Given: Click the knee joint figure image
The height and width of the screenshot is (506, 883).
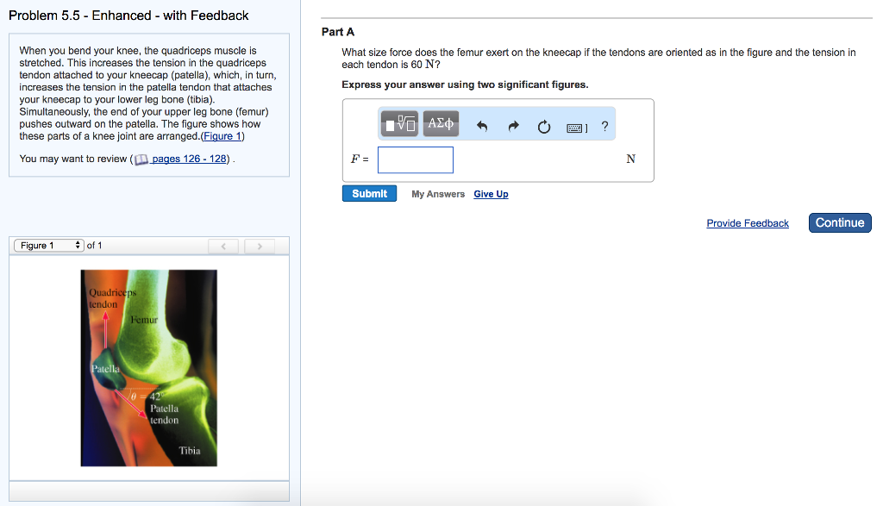Looking at the screenshot, I should (149, 368).
